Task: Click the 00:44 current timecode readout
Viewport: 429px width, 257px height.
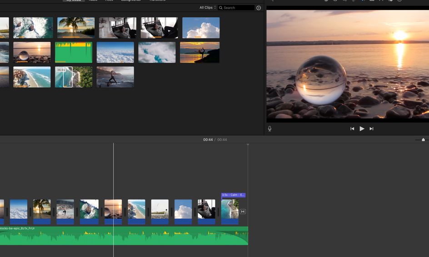Action: 208,140
